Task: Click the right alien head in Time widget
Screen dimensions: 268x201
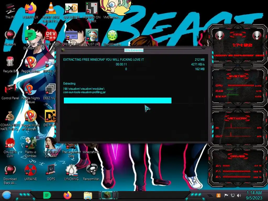Action: (257, 35)
